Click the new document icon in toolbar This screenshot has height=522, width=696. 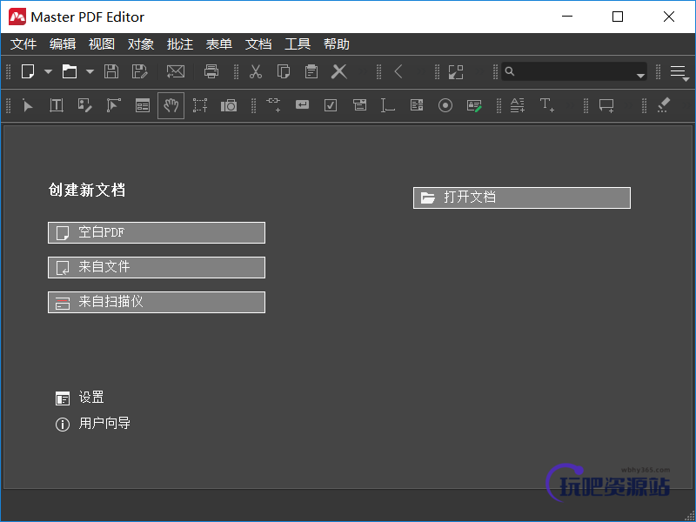(x=28, y=71)
